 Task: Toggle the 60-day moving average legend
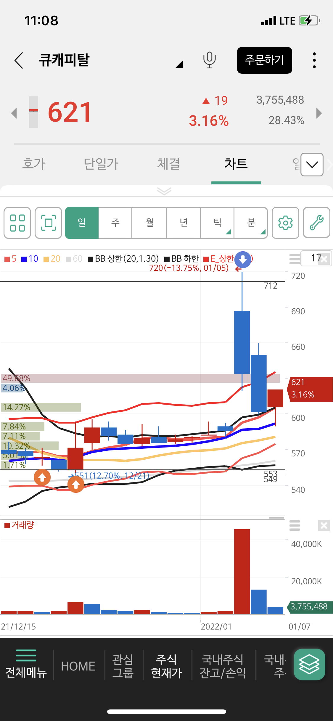(x=74, y=259)
